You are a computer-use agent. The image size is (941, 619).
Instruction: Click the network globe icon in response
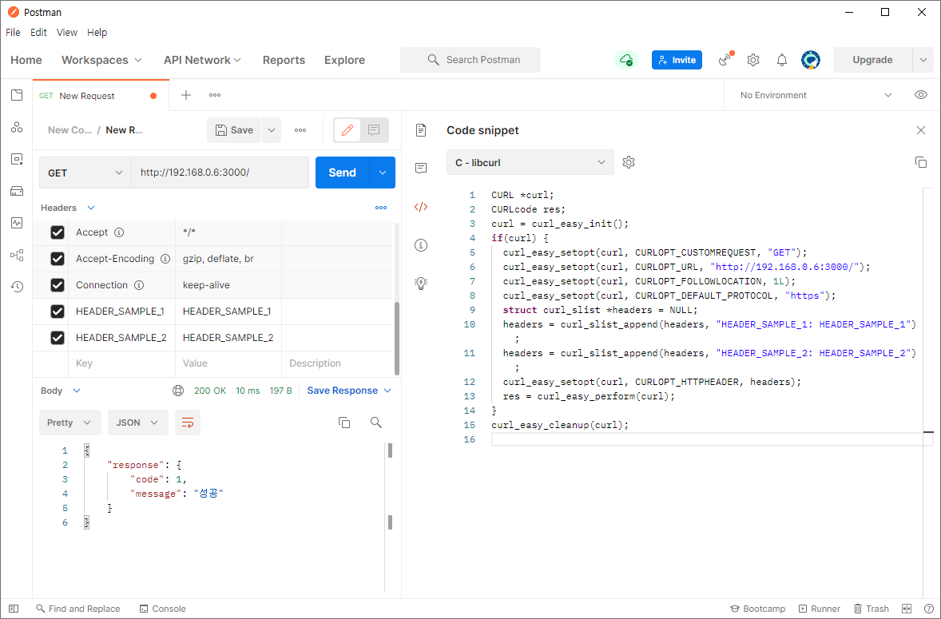click(x=178, y=391)
